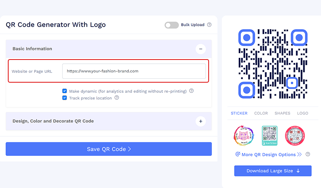Click help icon beside Make dynamic option

click(x=191, y=91)
